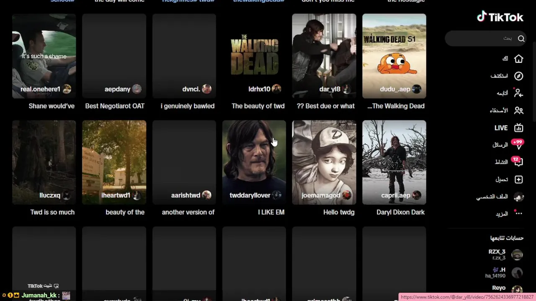Open the Reyo followed account
This screenshot has width=536, height=301.
pos(508,289)
